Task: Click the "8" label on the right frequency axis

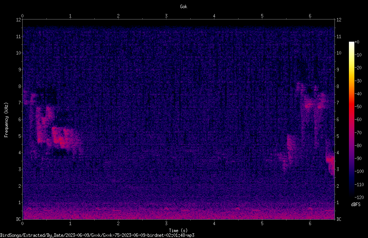Action: click(x=338, y=86)
